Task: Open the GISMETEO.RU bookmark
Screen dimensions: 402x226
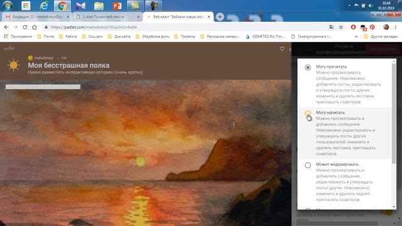Action: 265,36
